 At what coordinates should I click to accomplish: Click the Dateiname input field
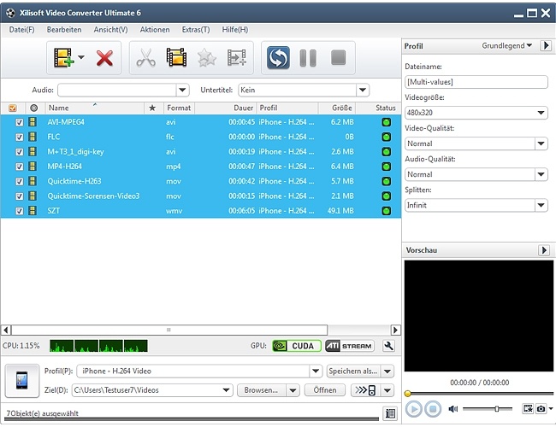pos(476,83)
